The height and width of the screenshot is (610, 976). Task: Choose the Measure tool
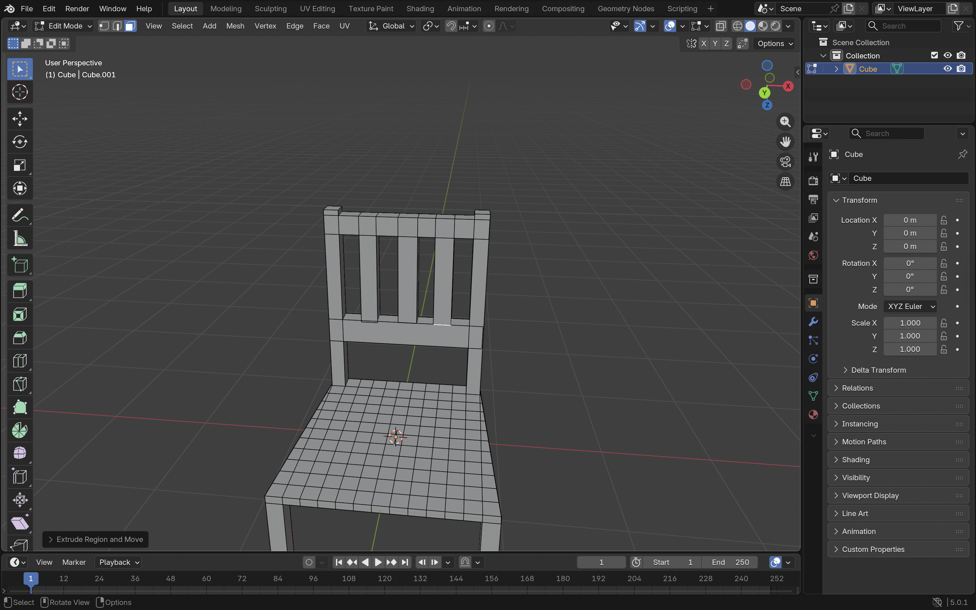pyautogui.click(x=19, y=238)
